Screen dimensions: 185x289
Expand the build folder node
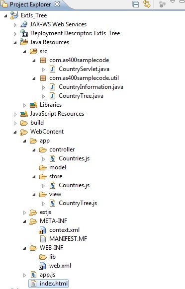[x=15, y=123]
